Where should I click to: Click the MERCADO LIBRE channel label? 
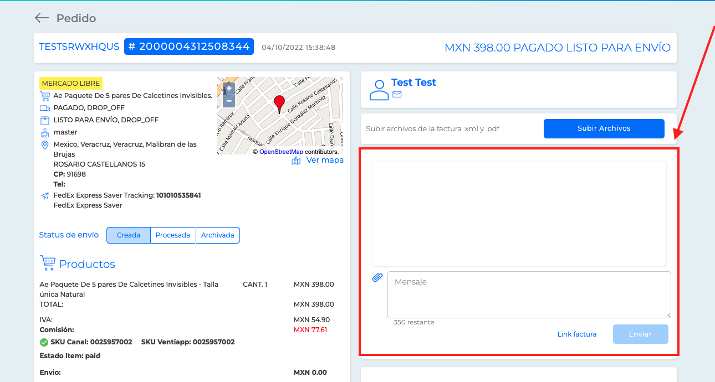click(x=71, y=84)
